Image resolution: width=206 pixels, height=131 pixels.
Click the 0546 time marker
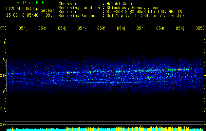coord(121,28)
